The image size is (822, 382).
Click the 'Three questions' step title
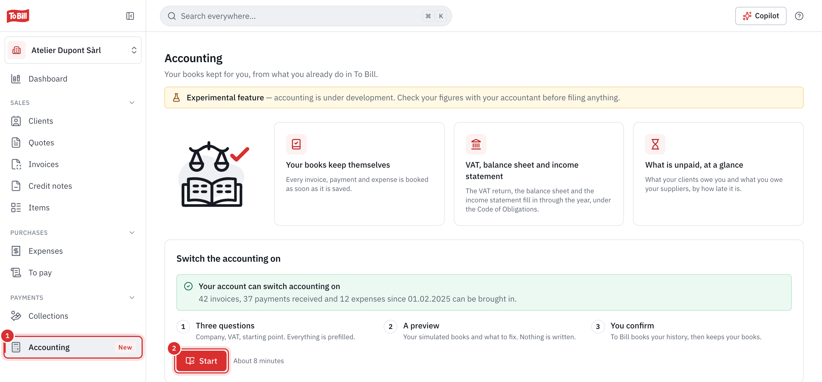(225, 326)
